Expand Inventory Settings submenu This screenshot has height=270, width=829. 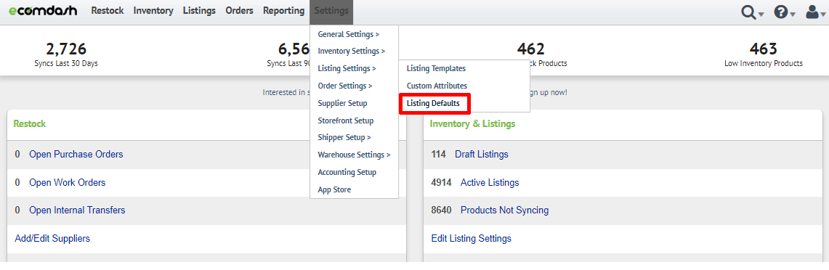(351, 52)
